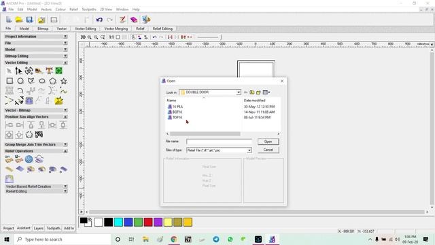Select the BOT16 file
The image size is (435, 245).
175,112
